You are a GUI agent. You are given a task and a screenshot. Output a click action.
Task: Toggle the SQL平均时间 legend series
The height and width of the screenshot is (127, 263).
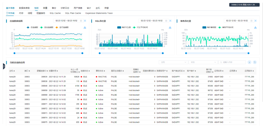(x=141, y=27)
